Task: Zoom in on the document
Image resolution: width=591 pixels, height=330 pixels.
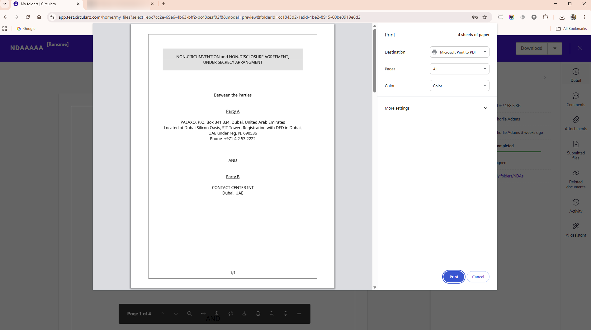Action: point(217,313)
